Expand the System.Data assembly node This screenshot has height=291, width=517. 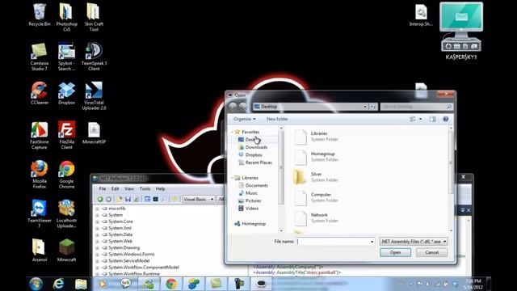coord(97,235)
